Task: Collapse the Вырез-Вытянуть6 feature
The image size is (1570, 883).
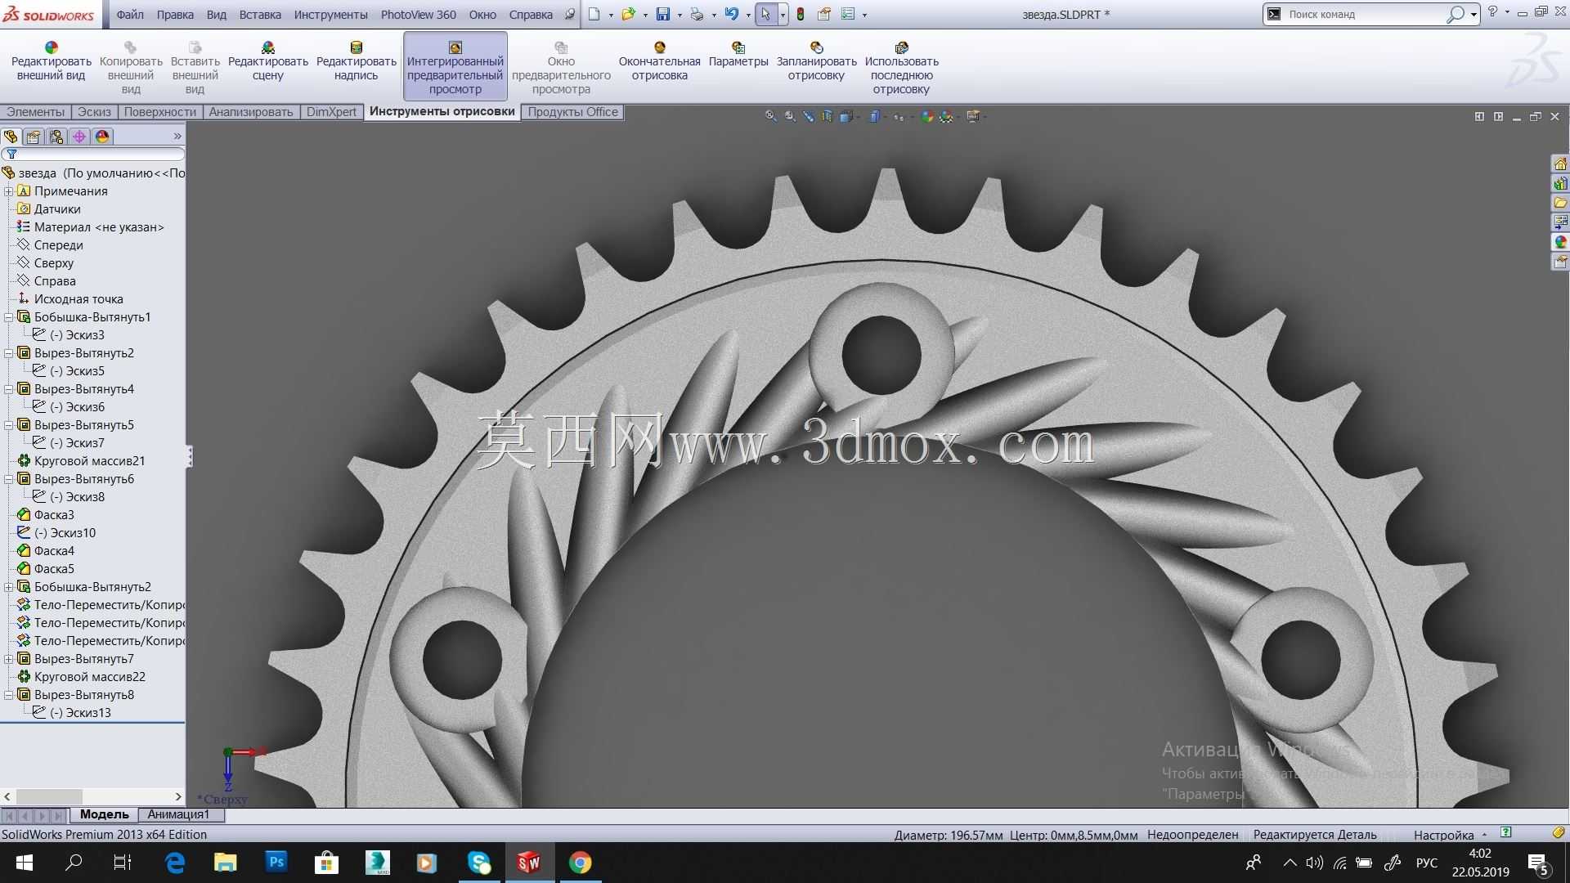Action: pos(9,479)
